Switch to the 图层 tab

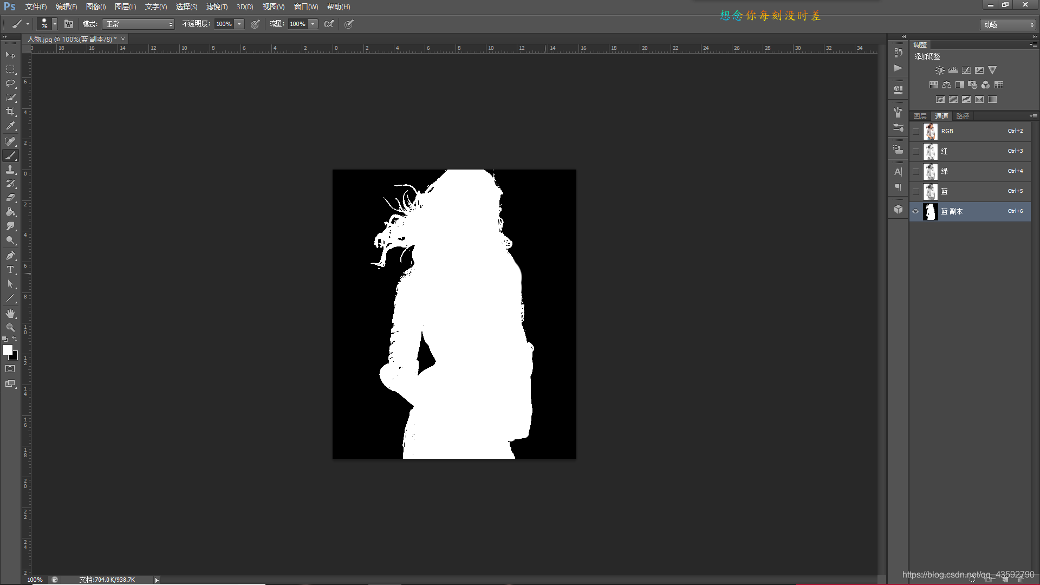click(920, 116)
